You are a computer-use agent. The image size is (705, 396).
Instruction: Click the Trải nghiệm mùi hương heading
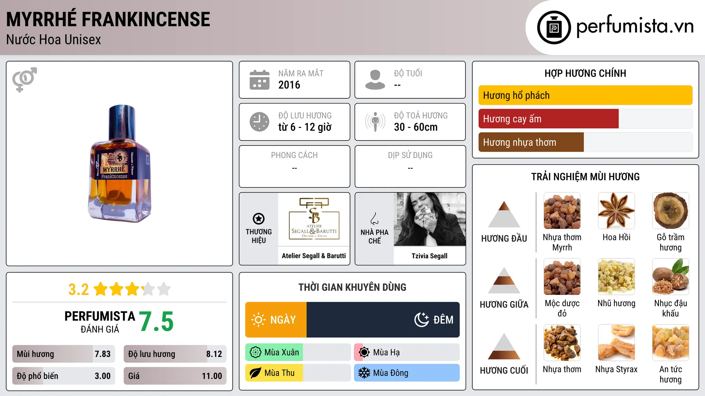pos(586,177)
